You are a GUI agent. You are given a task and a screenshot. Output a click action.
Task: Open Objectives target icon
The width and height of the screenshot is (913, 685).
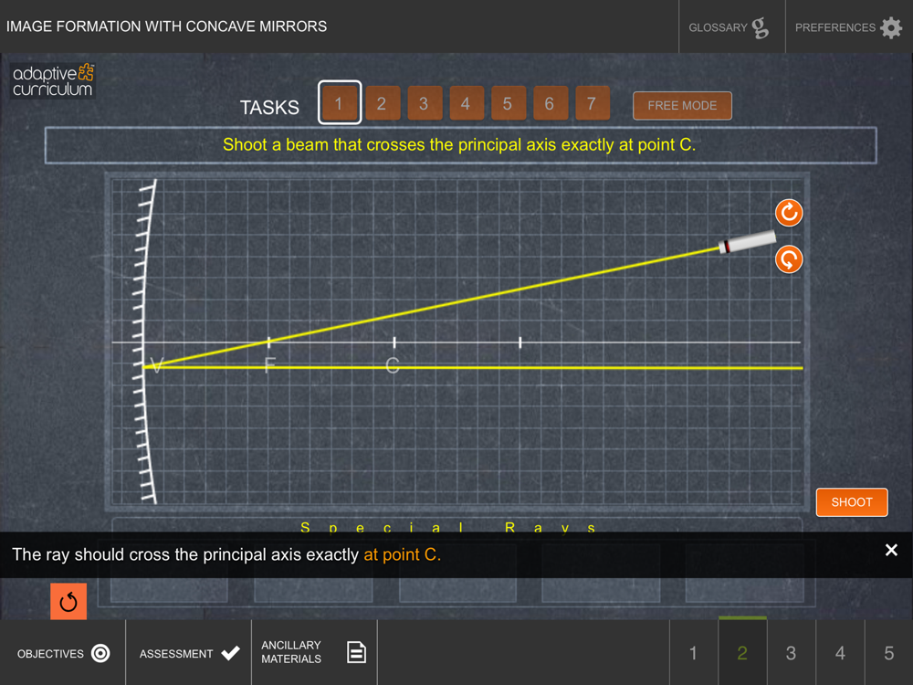click(100, 653)
